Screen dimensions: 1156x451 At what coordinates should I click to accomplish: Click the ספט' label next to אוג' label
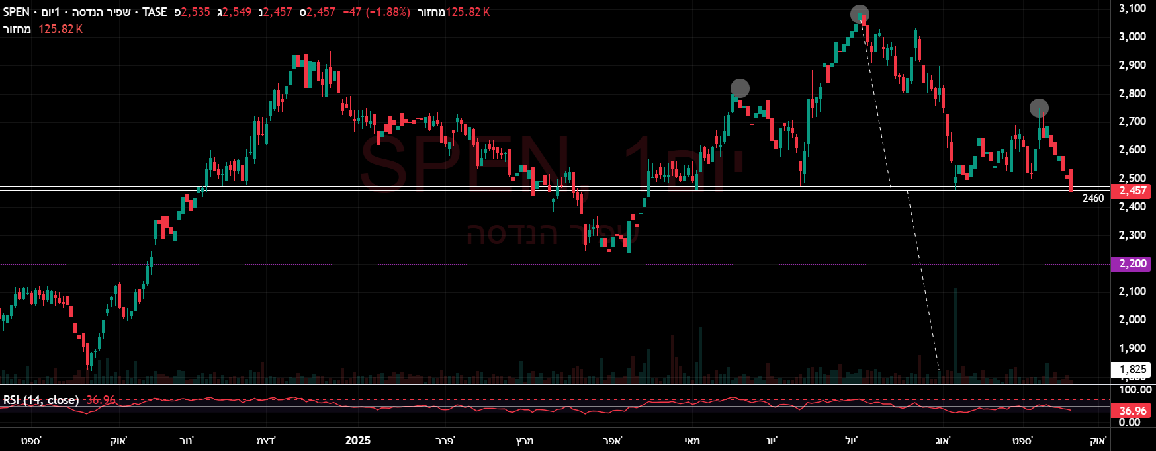pyautogui.click(x=1022, y=440)
